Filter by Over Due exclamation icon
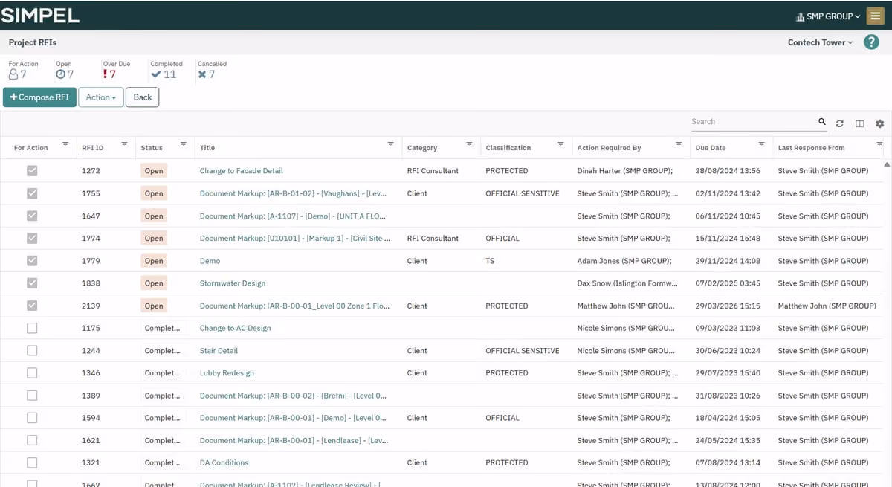The width and height of the screenshot is (892, 487). point(105,74)
